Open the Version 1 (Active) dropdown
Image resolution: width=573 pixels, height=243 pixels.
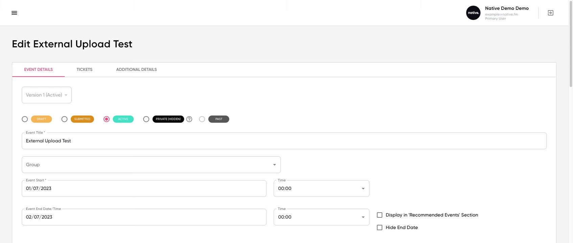(x=47, y=95)
